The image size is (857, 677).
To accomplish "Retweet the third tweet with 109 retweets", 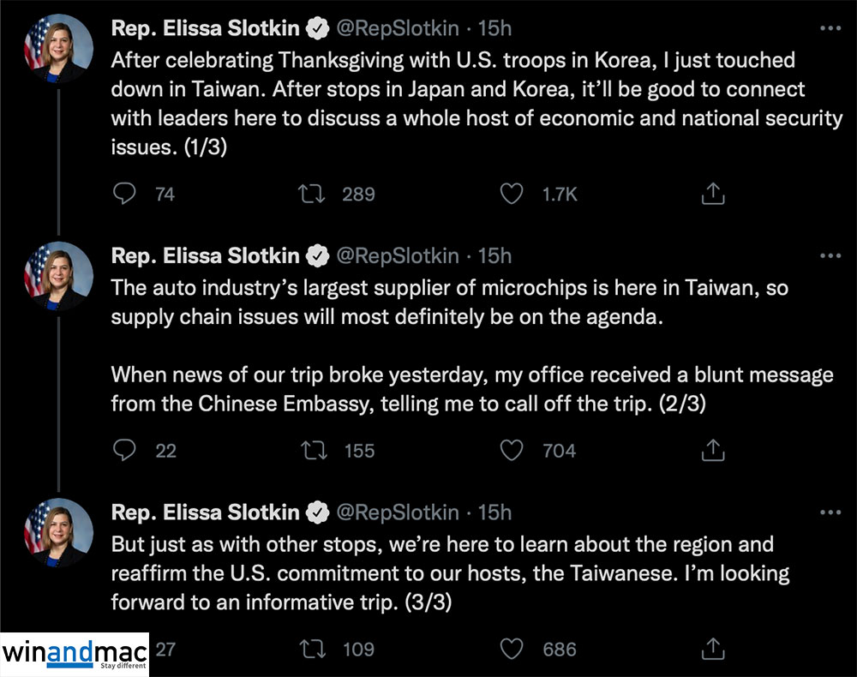I will [x=310, y=649].
